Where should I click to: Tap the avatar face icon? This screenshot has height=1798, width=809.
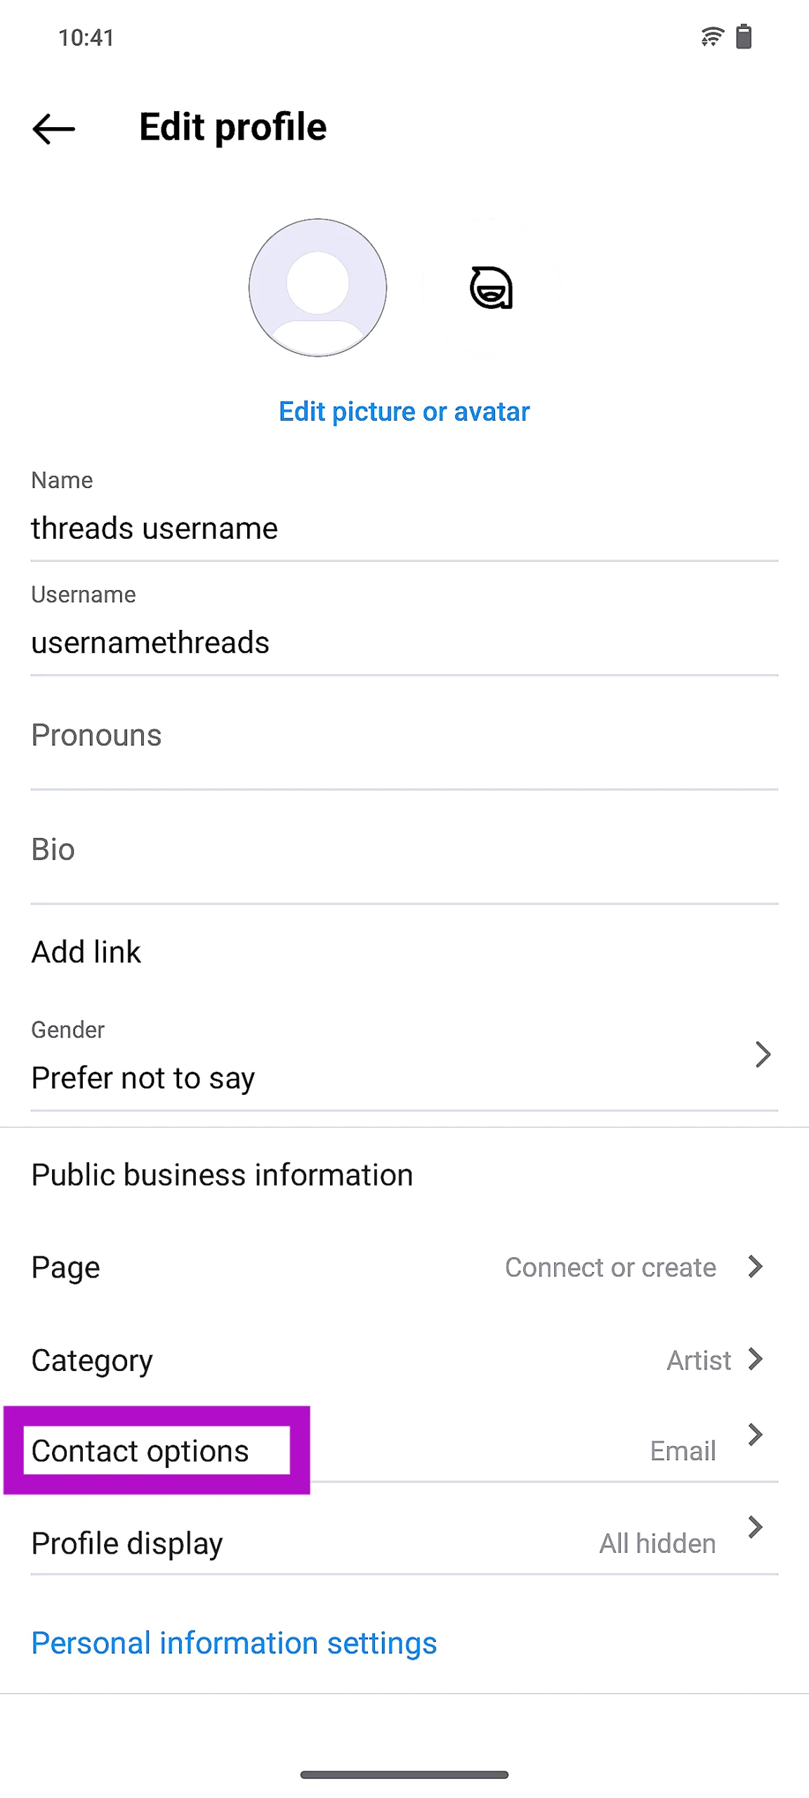pyautogui.click(x=491, y=287)
